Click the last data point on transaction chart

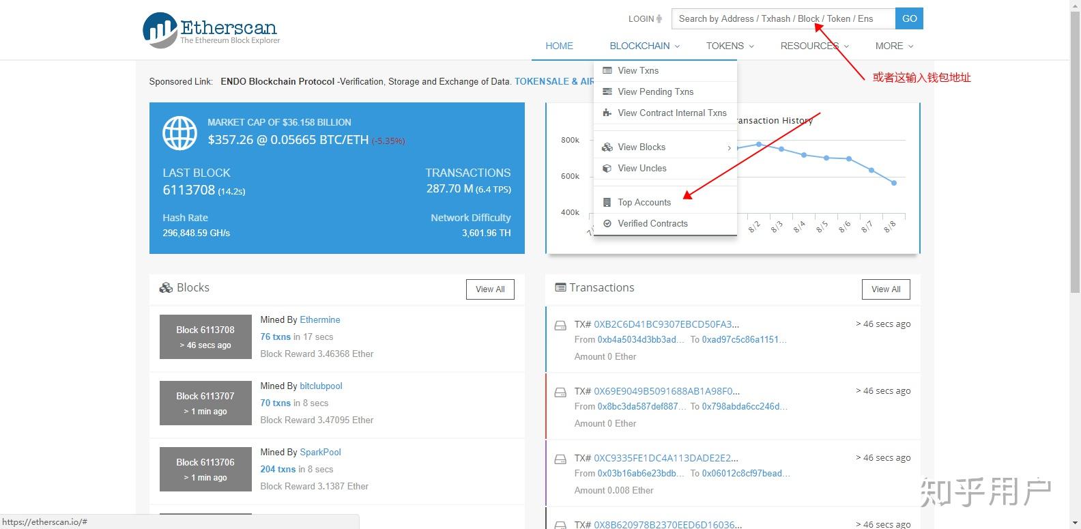click(894, 183)
